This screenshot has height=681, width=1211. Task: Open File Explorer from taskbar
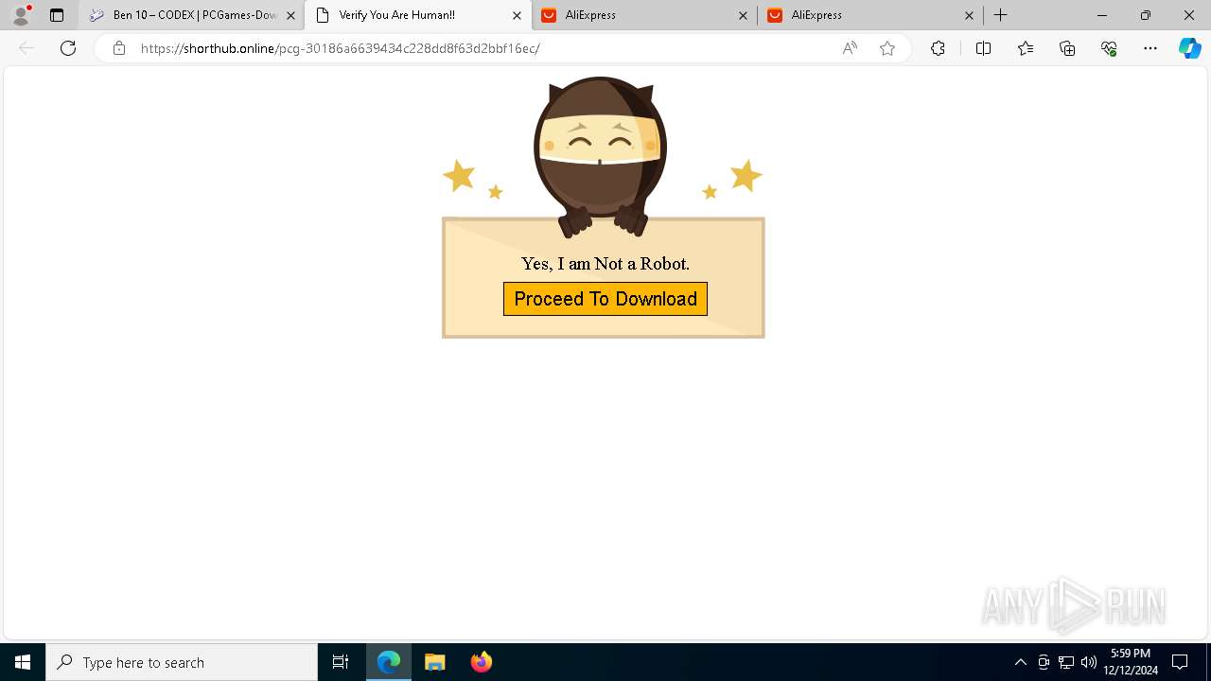[x=435, y=662]
